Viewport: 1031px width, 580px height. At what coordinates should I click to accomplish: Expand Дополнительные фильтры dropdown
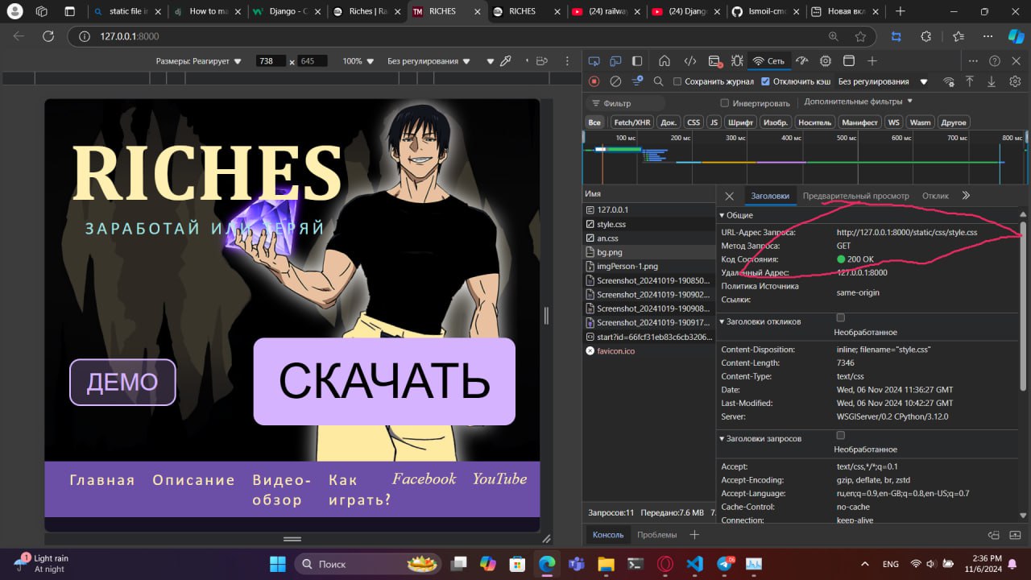click(858, 101)
